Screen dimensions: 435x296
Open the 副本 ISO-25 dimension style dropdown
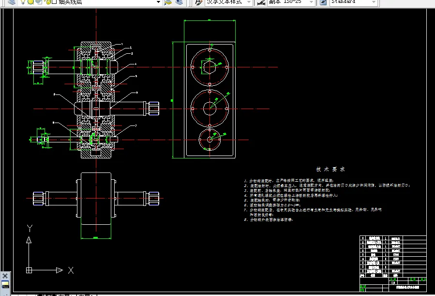[290, 2]
